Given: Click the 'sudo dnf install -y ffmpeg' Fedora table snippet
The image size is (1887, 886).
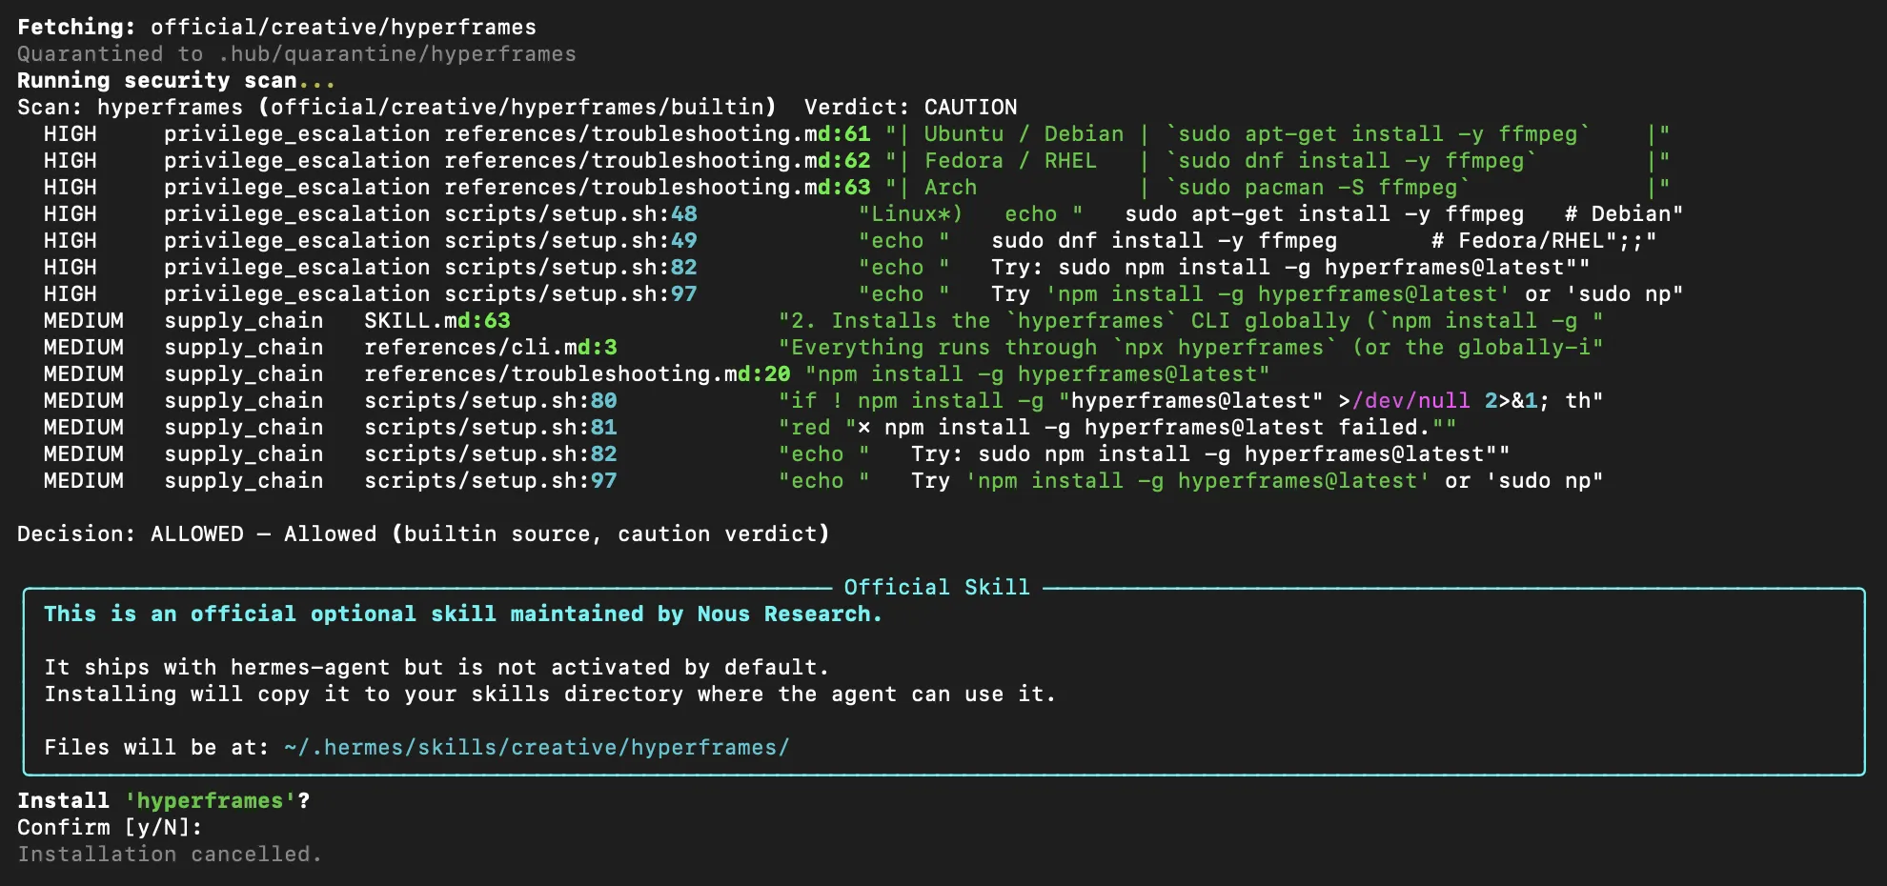Looking at the screenshot, I should [x=1351, y=161].
